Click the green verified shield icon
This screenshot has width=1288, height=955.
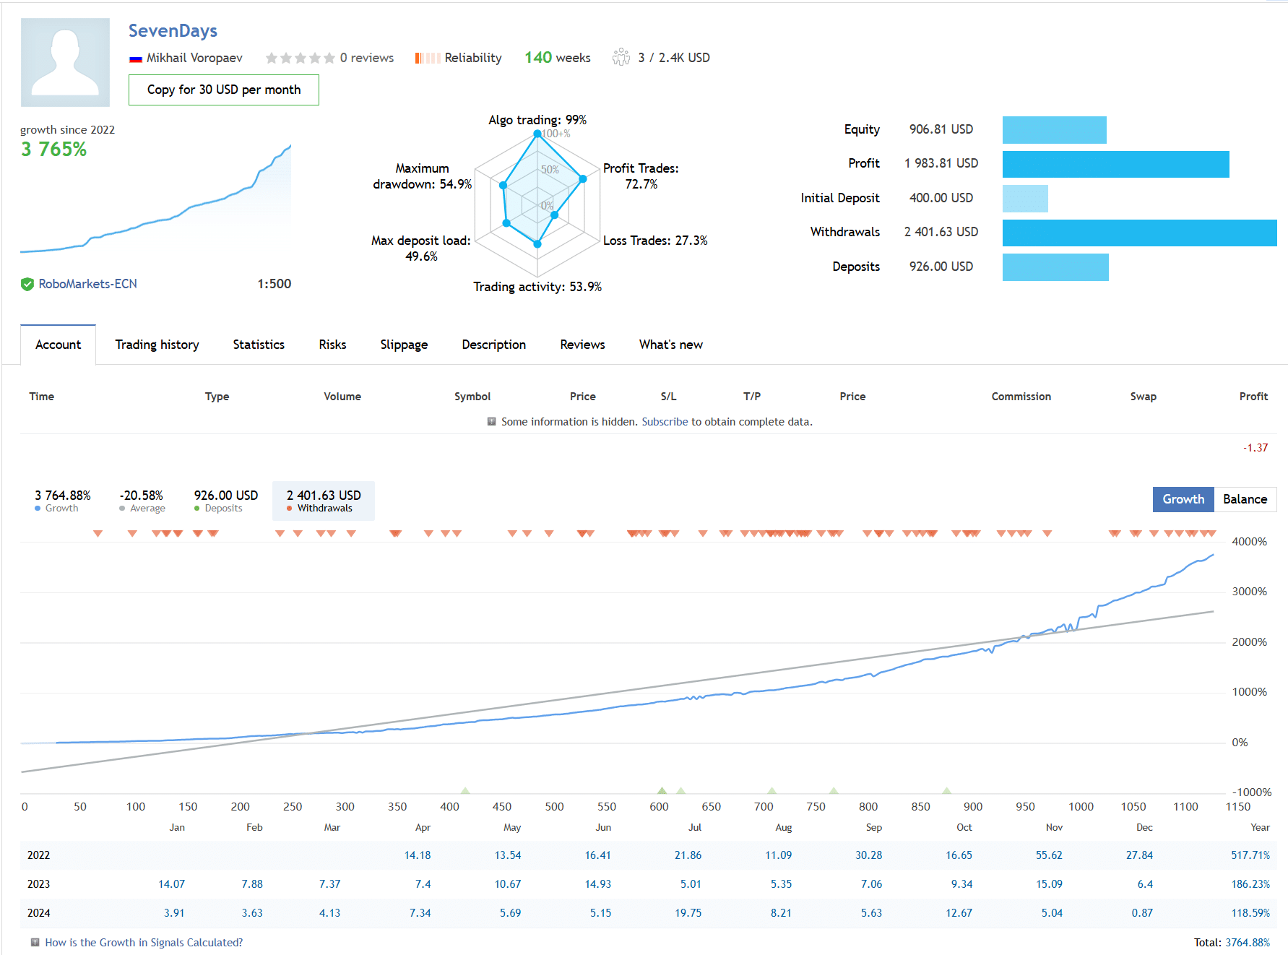(27, 284)
